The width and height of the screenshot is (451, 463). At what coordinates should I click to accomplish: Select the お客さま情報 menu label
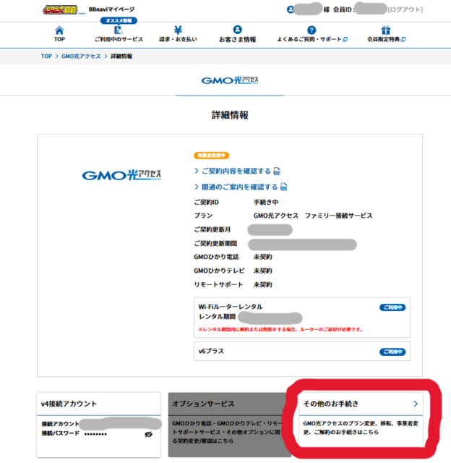236,39
